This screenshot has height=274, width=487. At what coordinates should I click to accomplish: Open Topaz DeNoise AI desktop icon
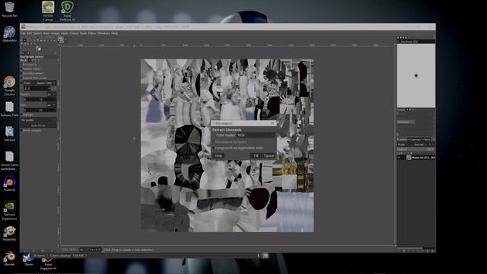coord(67,11)
